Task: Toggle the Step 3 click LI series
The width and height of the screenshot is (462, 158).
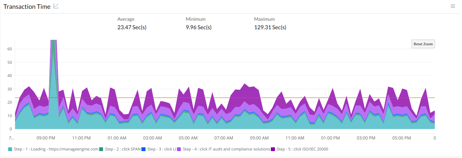Action: 161,149
